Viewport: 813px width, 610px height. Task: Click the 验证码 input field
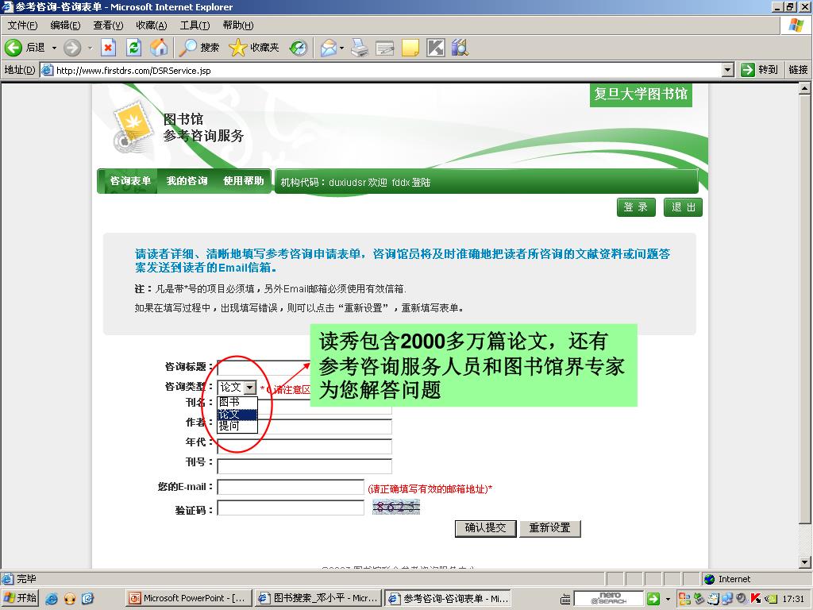point(291,508)
